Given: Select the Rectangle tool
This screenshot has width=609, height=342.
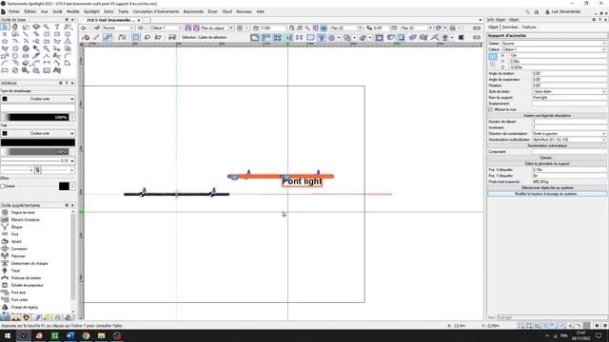Looking at the screenshot, I should coord(47,34).
